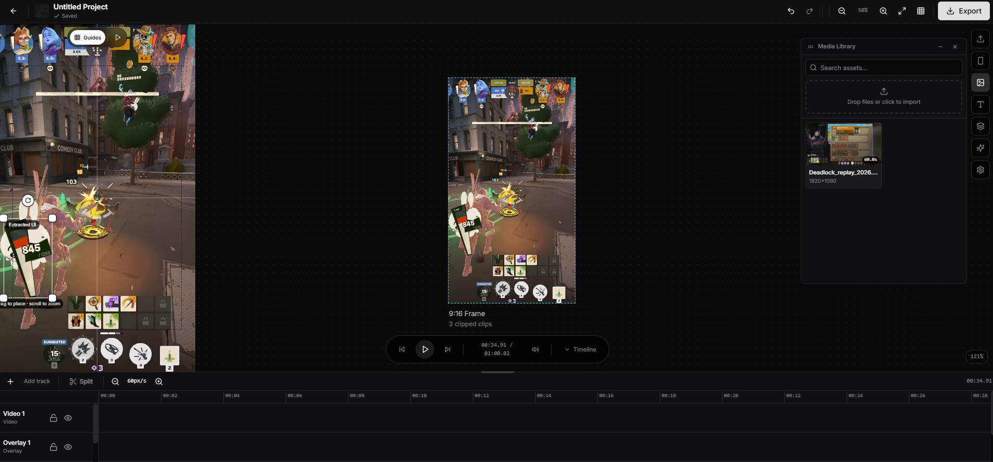
Task: Add a new track with plus icon
Action: coord(10,382)
